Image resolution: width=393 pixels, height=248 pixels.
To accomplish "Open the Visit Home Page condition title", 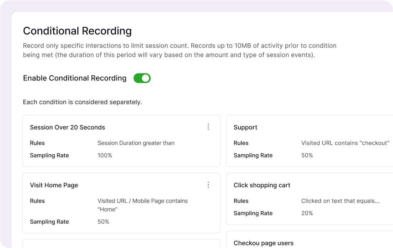I will pos(54,185).
